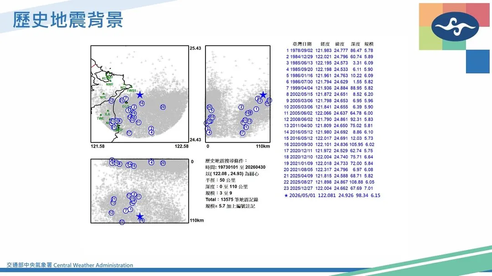Select table row 23 dated 2025/12/27
This screenshot has width=492, height=276.
click(328, 188)
